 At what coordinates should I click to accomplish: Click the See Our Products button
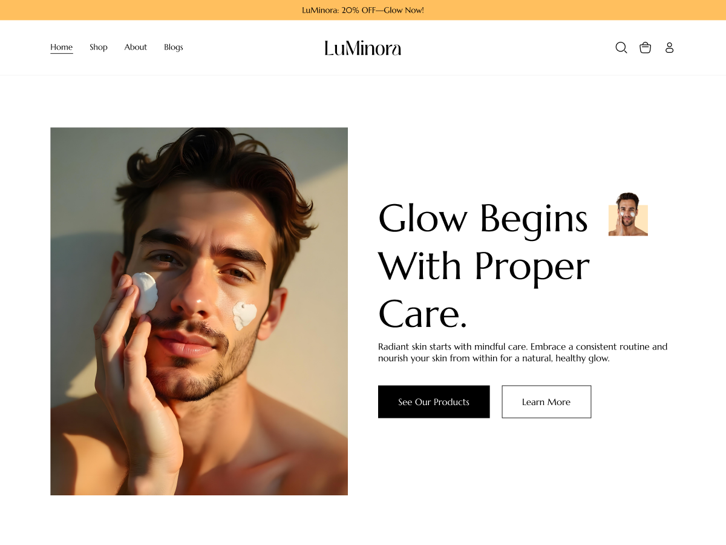click(x=434, y=401)
